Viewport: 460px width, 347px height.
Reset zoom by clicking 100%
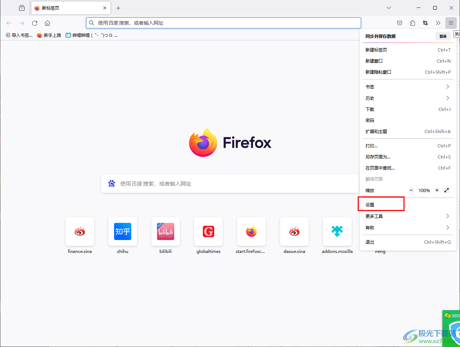[424, 191]
